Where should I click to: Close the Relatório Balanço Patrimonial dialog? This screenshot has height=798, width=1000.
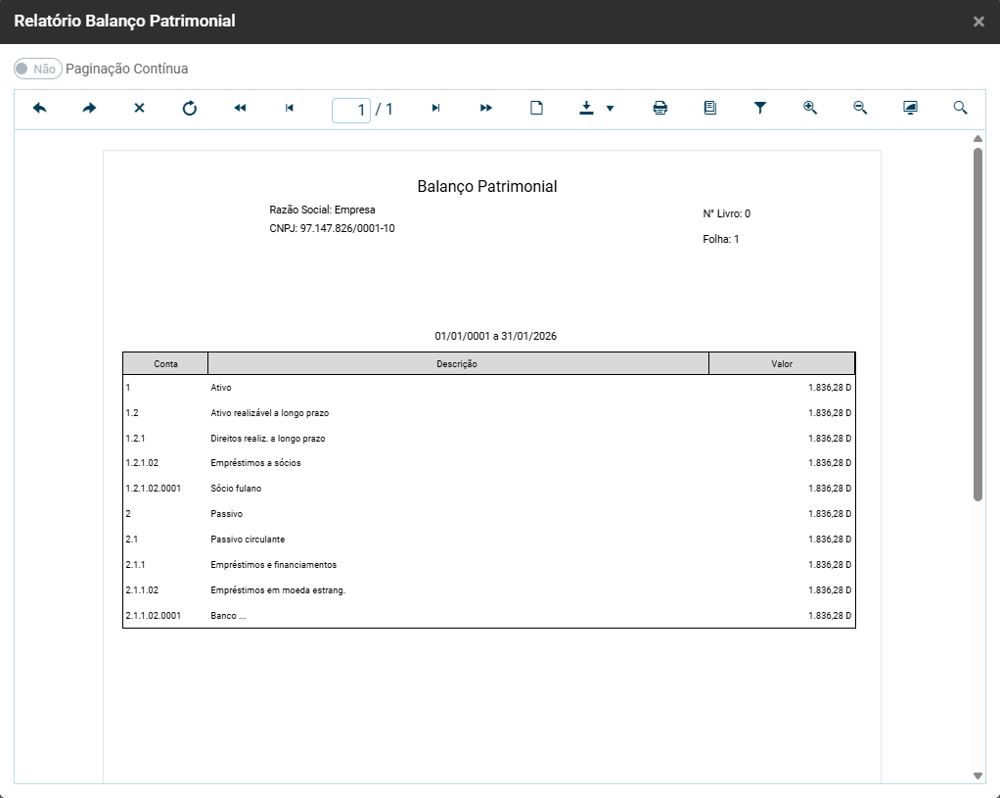pos(978,22)
